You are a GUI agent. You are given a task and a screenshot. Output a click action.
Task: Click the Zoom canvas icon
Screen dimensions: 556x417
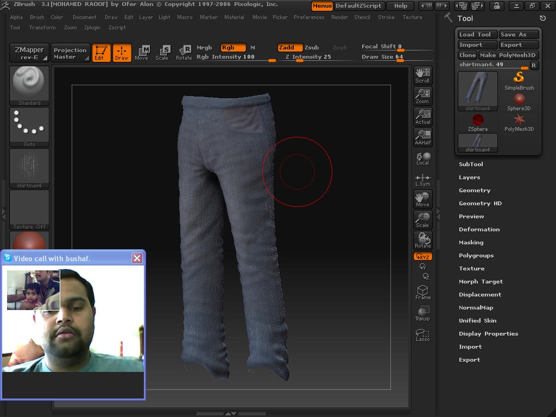tap(422, 96)
